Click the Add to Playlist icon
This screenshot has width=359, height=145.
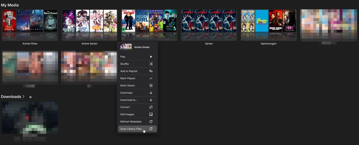[151, 71]
